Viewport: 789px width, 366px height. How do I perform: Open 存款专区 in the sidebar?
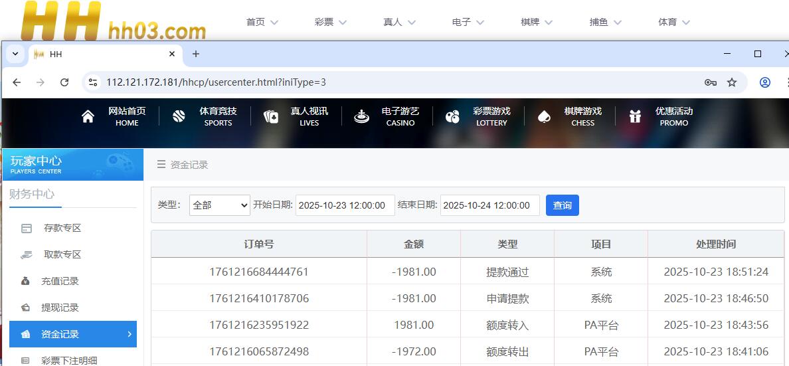(62, 228)
